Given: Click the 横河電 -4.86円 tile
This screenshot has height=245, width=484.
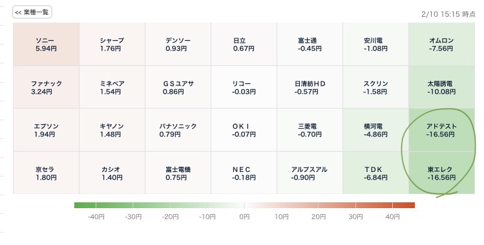Looking at the screenshot, I should 375,130.
